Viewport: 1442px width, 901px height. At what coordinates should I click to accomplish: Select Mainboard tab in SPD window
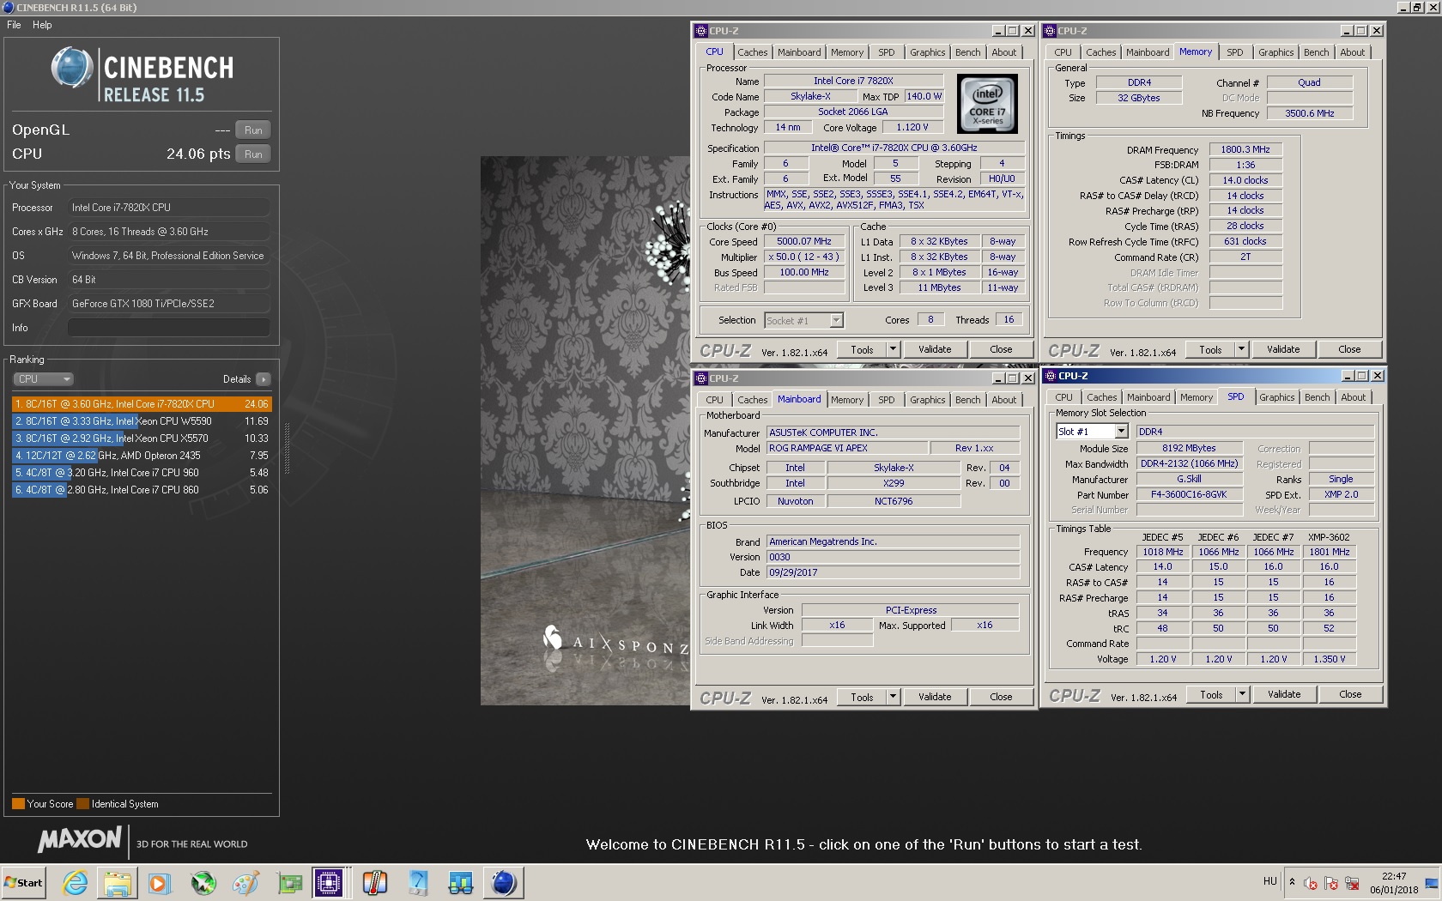(1148, 397)
